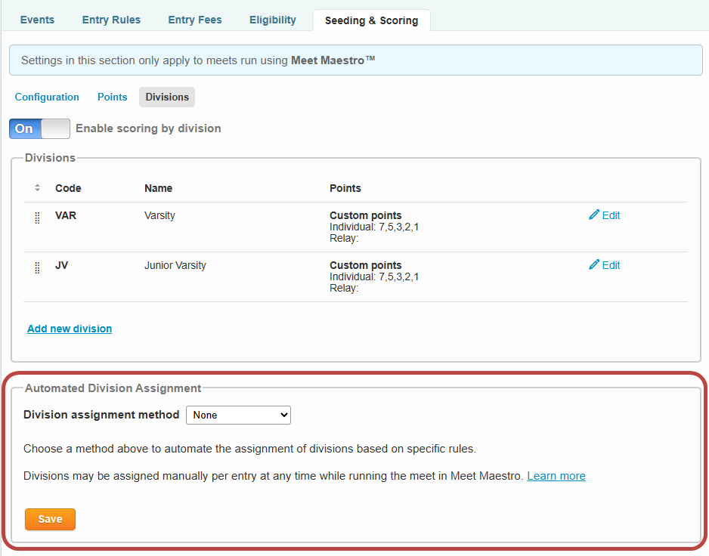Click the Add new division link
The height and width of the screenshot is (556, 709).
69,329
